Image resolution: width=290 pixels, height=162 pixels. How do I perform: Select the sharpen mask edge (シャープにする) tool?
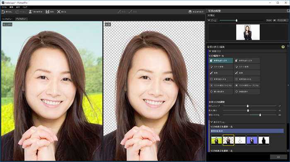click(247, 85)
